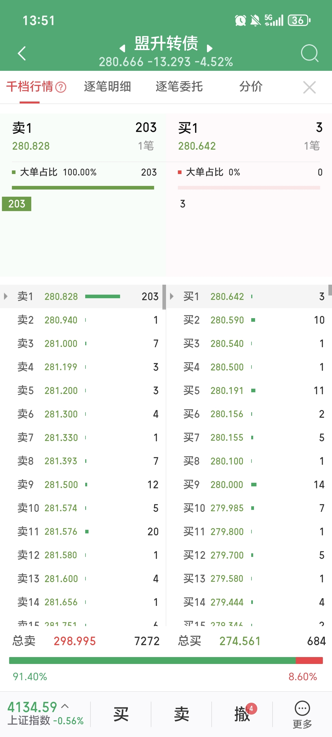332x737 pixels.
Task: Tap the back arrow icon
Action: pyautogui.click(x=22, y=53)
